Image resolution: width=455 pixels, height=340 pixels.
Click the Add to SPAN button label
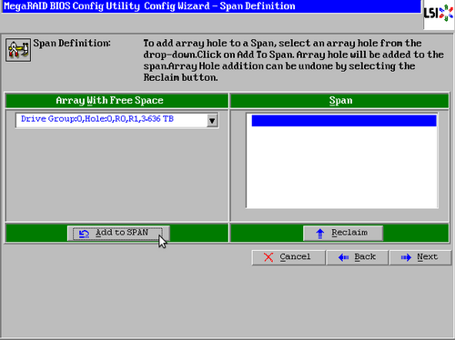tap(122, 233)
